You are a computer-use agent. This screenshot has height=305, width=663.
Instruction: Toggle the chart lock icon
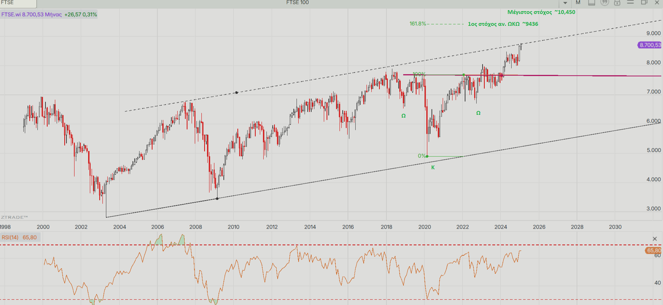[617, 2]
